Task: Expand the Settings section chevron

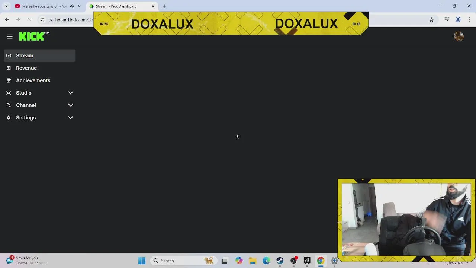Action: [71, 118]
